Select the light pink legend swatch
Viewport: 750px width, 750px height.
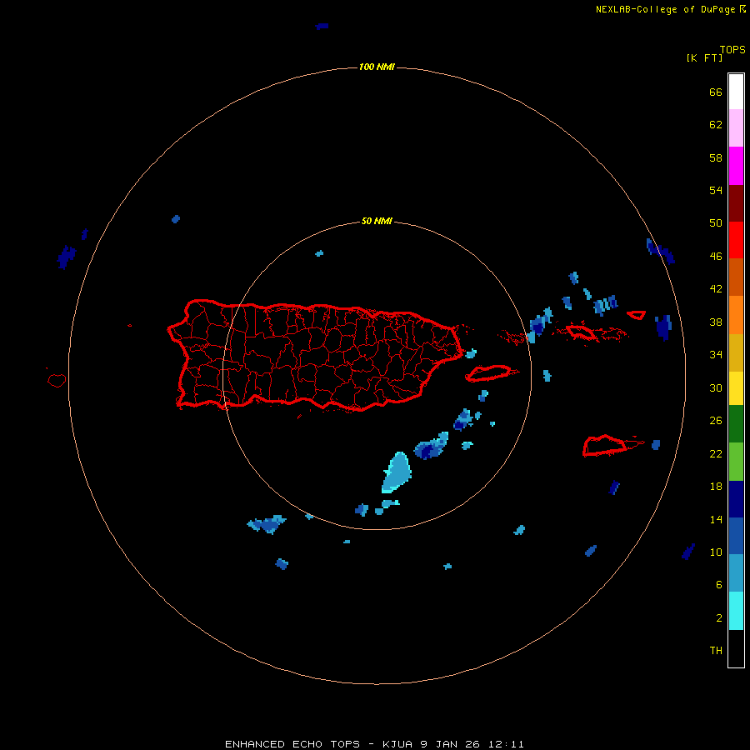[736, 128]
